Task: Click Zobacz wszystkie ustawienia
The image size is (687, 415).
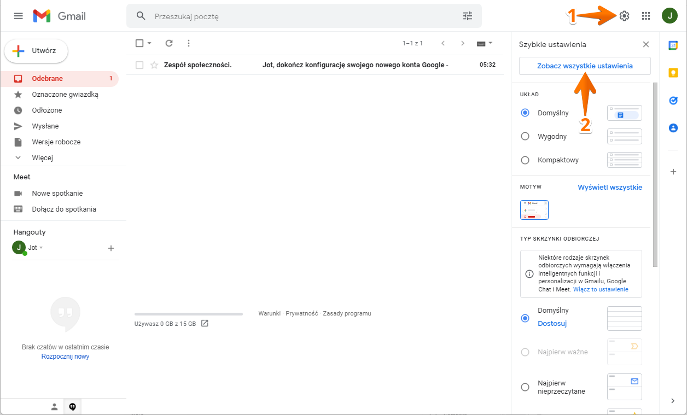Action: 584,65
